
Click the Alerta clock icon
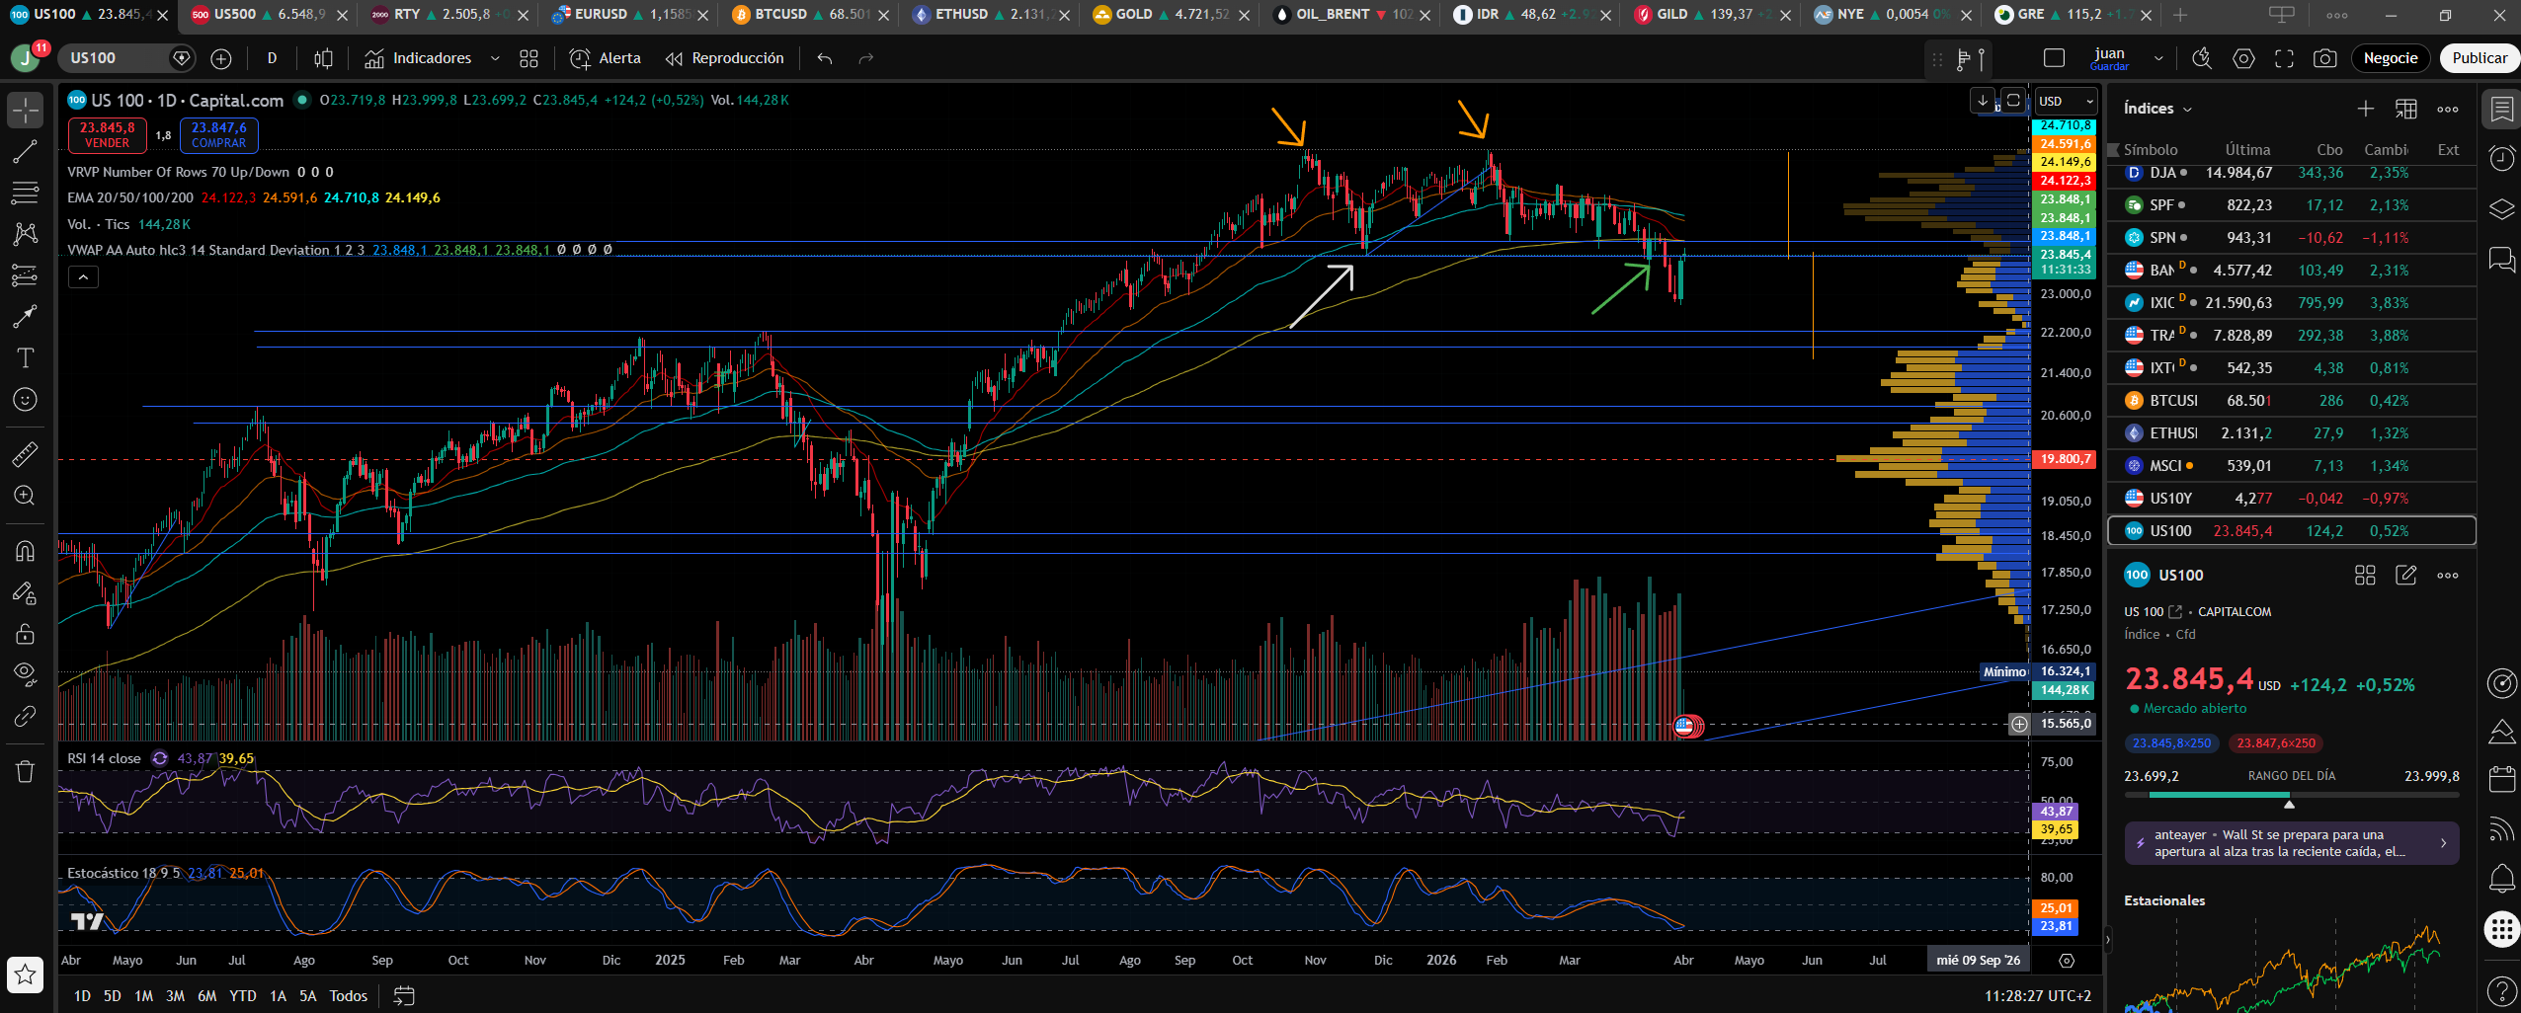click(x=580, y=58)
